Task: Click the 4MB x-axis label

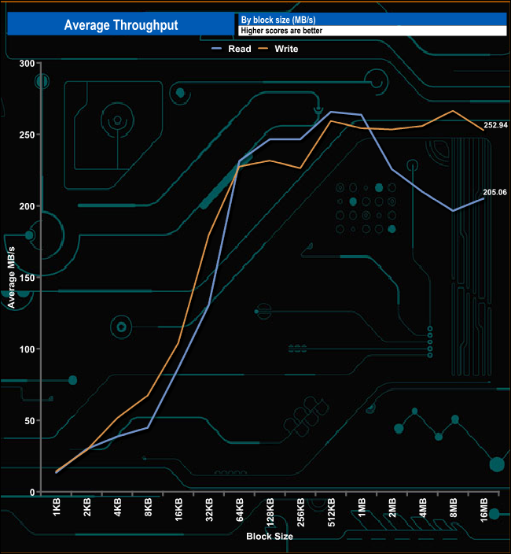Action: point(423,508)
